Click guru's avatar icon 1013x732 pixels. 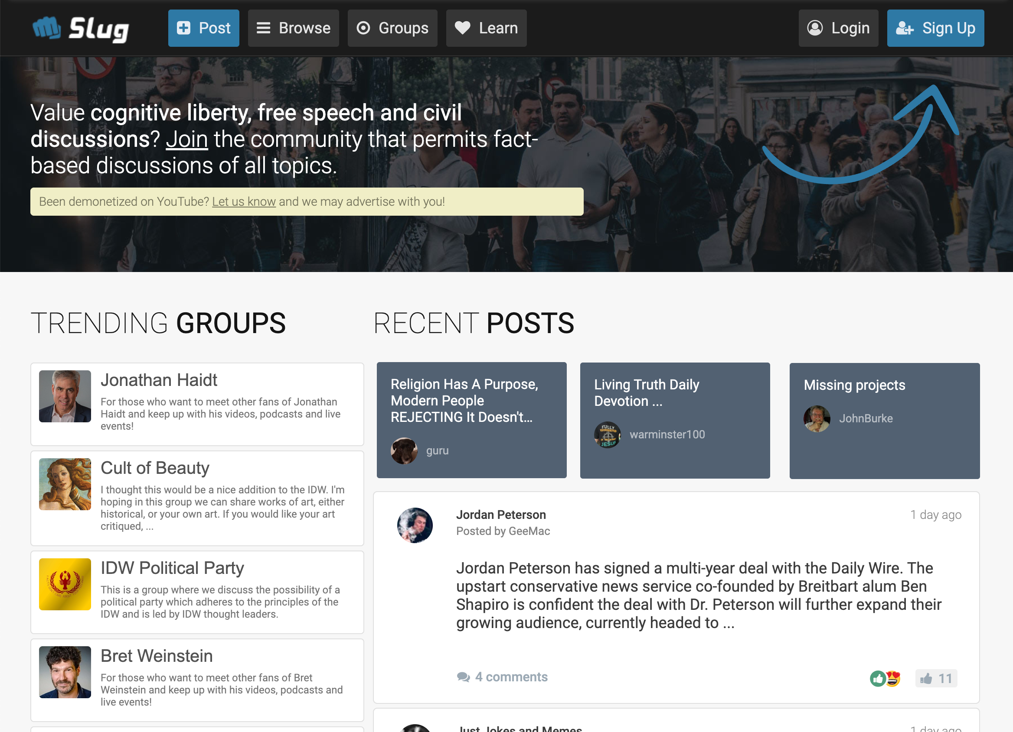click(404, 450)
